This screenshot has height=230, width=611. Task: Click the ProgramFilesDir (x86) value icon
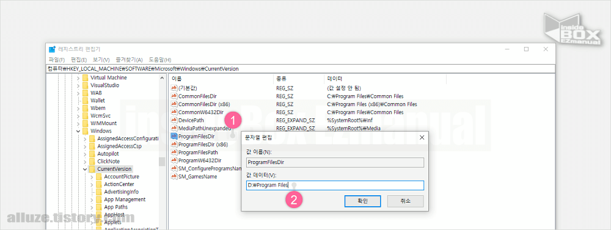(x=174, y=144)
